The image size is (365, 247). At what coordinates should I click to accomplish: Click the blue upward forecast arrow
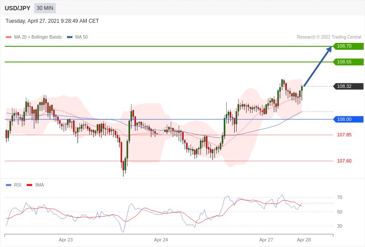click(x=318, y=66)
